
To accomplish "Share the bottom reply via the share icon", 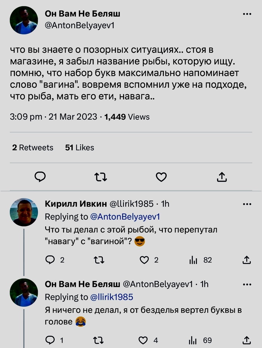I will point(247,341).
